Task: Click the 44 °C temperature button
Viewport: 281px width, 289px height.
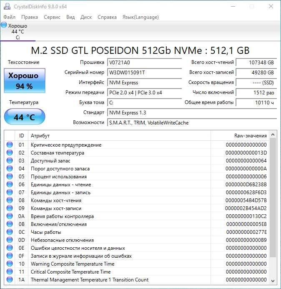Action: point(25,117)
